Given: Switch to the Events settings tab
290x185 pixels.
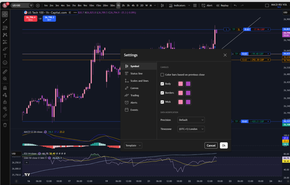Looking at the screenshot, I should click(138, 110).
